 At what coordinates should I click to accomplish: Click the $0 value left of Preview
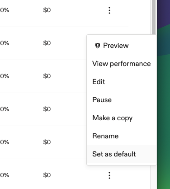[x=47, y=43]
